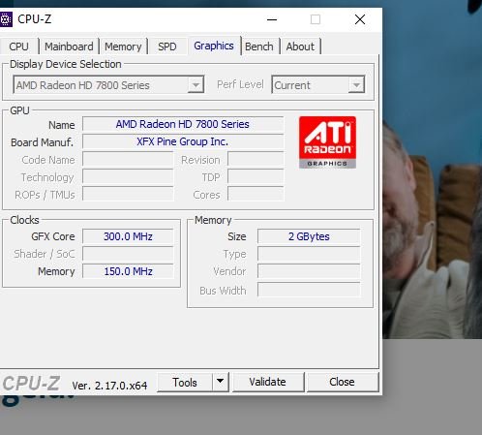Switch to the About tab

300,47
